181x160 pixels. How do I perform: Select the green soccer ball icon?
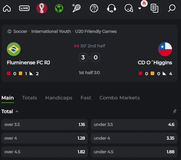tap(59, 8)
